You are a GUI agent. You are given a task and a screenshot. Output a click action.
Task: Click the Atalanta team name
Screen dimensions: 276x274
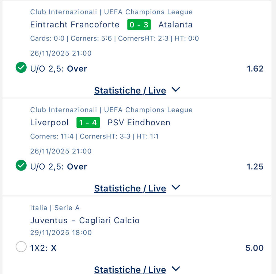pyautogui.click(x=175, y=25)
